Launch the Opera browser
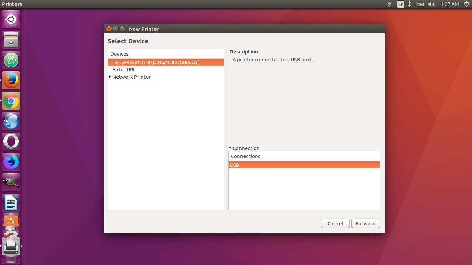The height and width of the screenshot is (265, 472). (11, 141)
